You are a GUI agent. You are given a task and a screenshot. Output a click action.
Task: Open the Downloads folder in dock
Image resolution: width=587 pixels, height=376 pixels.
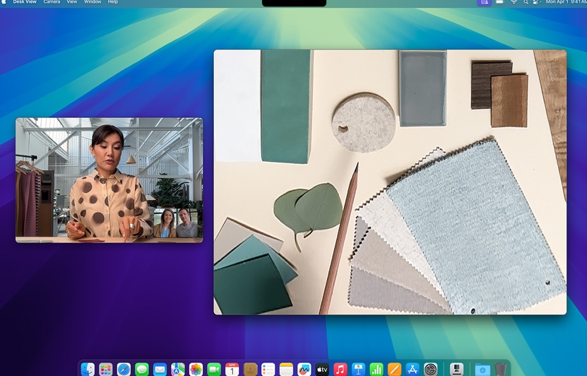482,370
